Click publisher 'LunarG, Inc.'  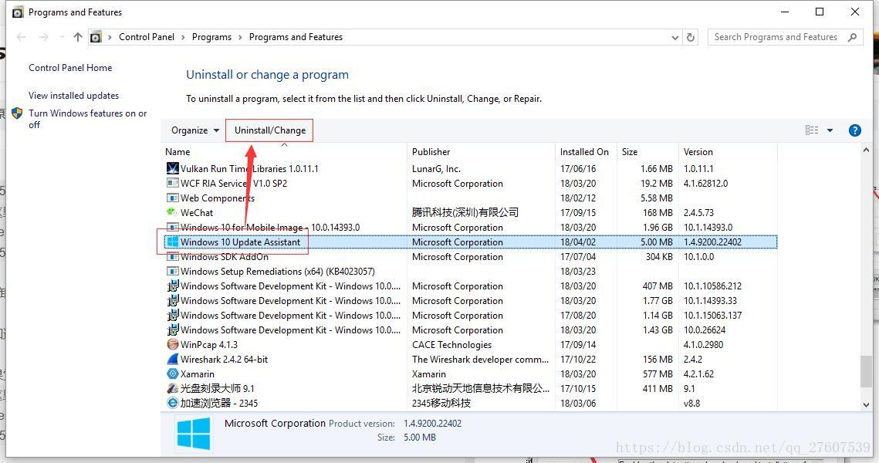coord(436,169)
